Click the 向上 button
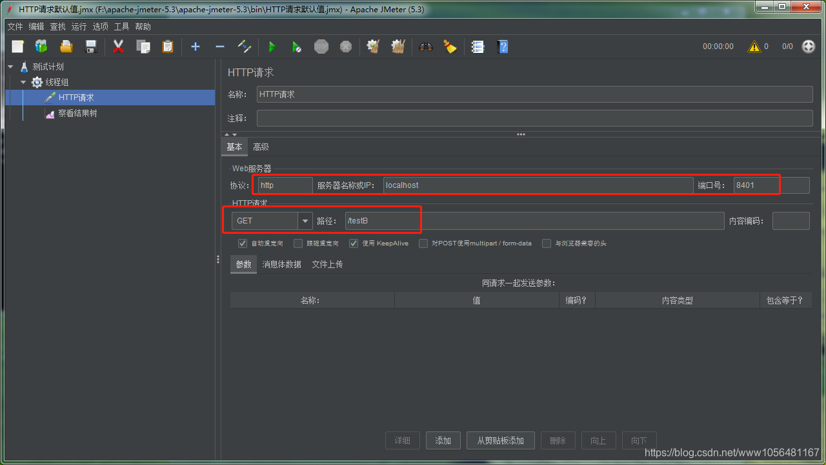Screen dimensions: 826x465 point(599,440)
